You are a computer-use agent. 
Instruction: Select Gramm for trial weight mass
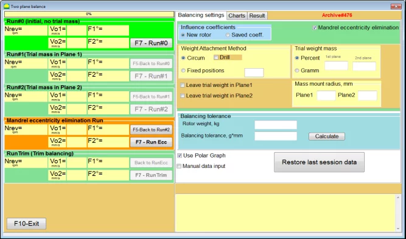(x=297, y=71)
